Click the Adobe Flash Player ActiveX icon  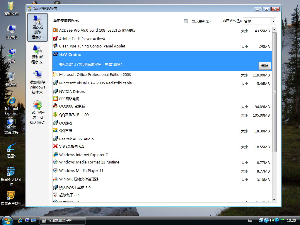coord(55,38)
